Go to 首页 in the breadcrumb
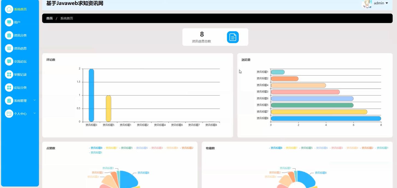 tap(49, 18)
